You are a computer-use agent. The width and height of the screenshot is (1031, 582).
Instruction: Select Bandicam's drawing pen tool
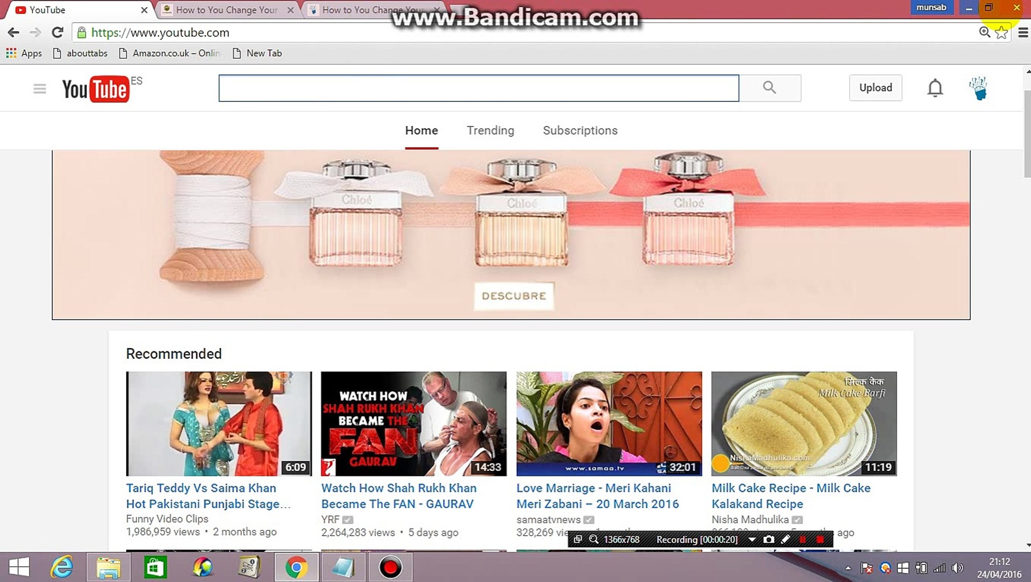786,539
